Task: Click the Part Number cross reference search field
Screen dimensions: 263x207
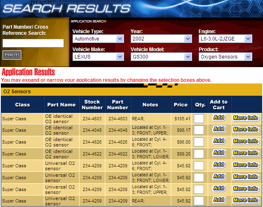Action: [33, 43]
